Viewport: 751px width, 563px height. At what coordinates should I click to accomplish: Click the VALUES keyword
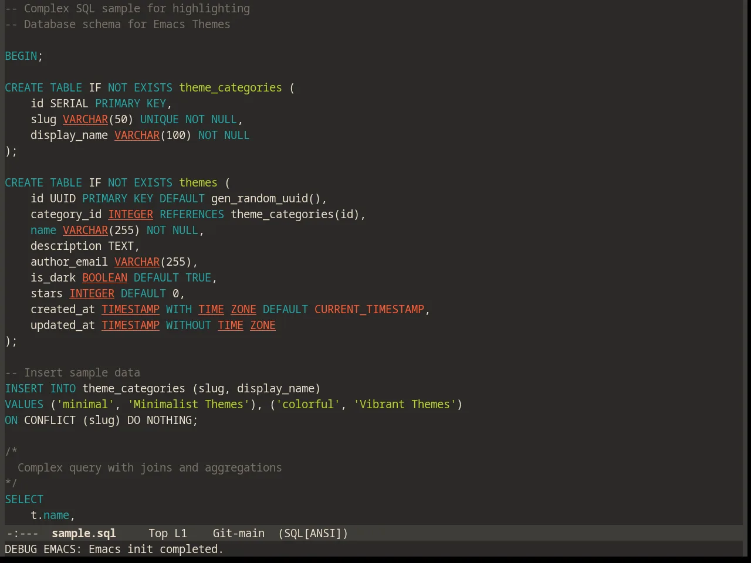coord(24,404)
